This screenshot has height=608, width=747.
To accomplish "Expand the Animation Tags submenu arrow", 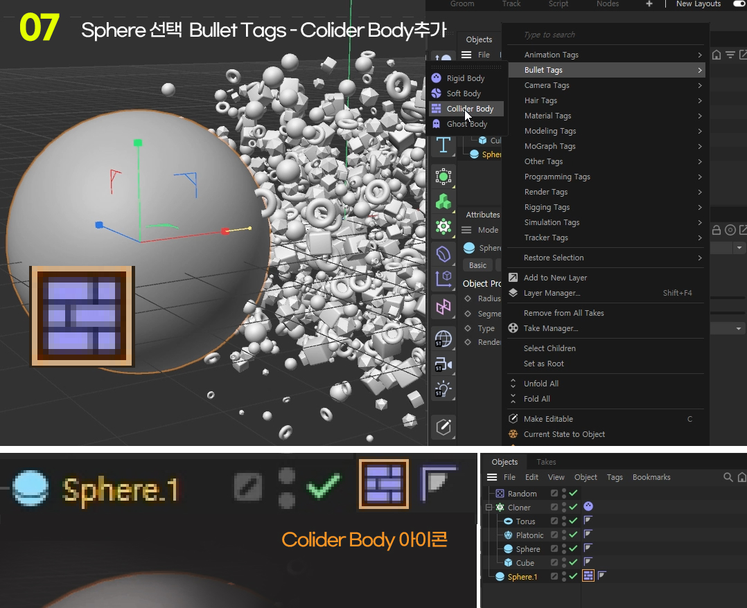I will click(x=699, y=55).
